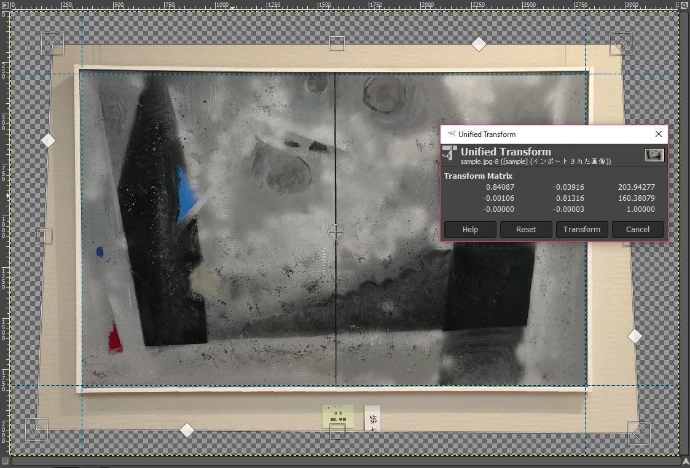Click the dialog title bar tool icon
Image resolution: width=690 pixels, height=468 pixels.
coord(451,134)
